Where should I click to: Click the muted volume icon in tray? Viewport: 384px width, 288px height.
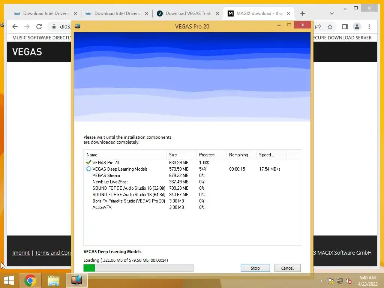click(349, 281)
